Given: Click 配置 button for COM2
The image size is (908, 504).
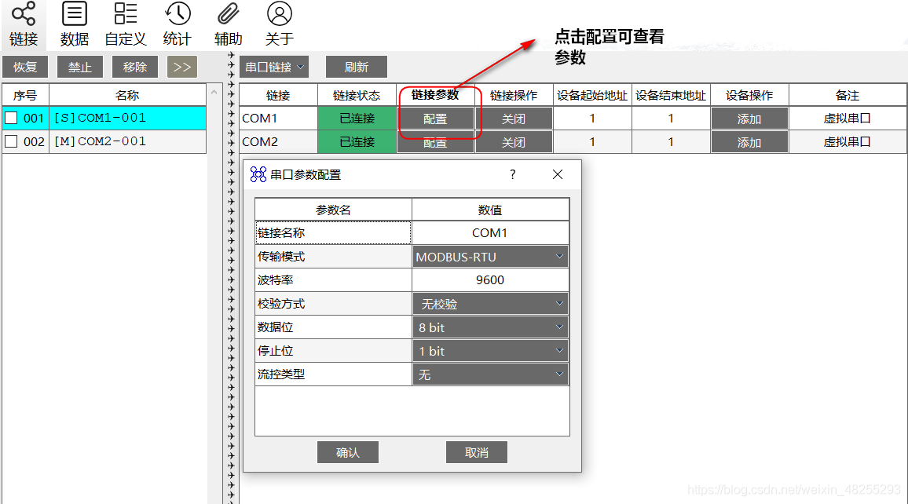Looking at the screenshot, I should (x=435, y=142).
